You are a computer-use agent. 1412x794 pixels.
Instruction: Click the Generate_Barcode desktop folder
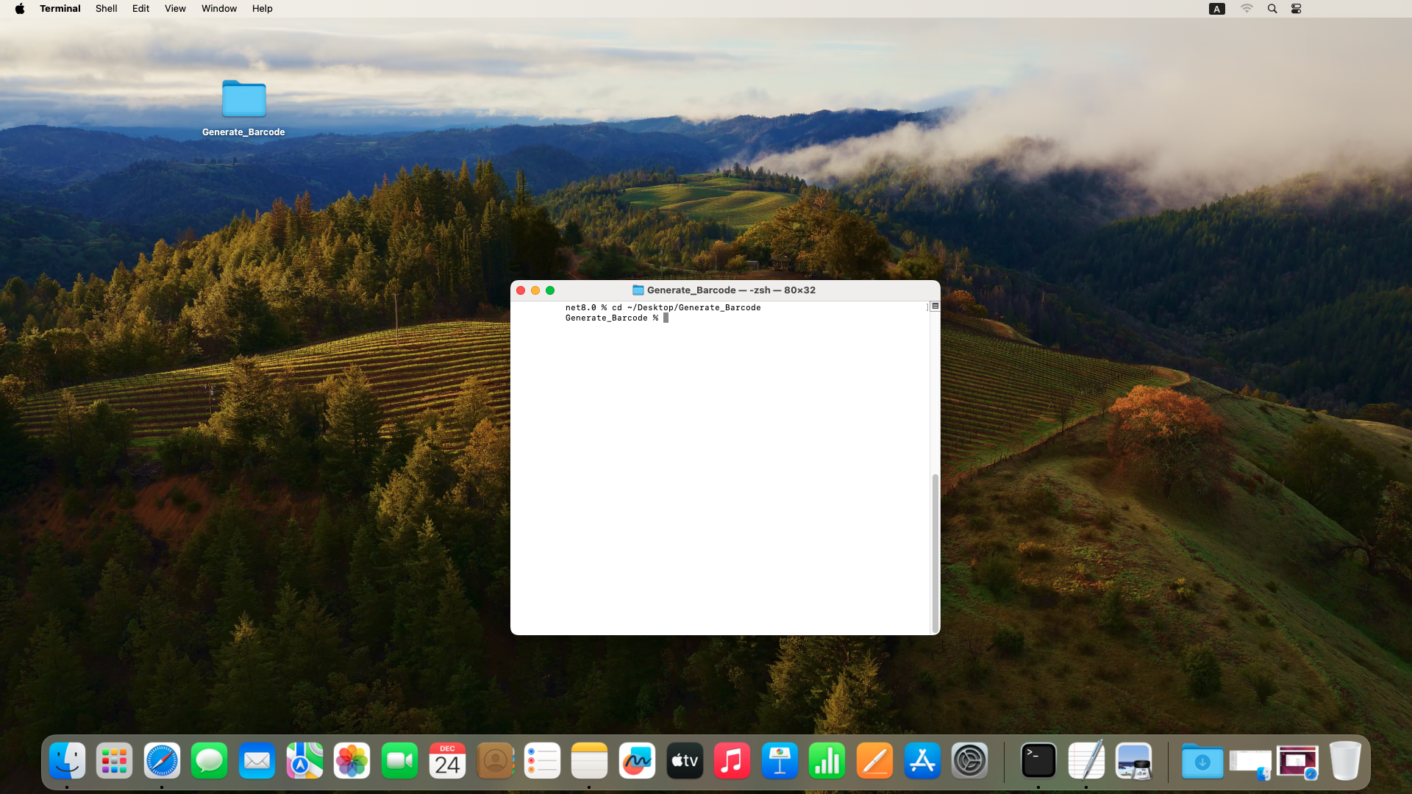point(243,100)
